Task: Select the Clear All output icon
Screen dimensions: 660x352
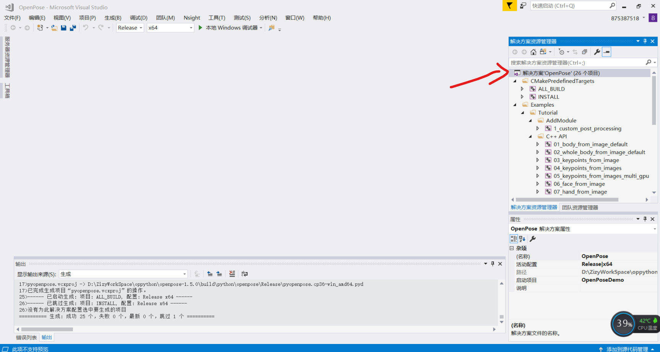Action: point(232,274)
